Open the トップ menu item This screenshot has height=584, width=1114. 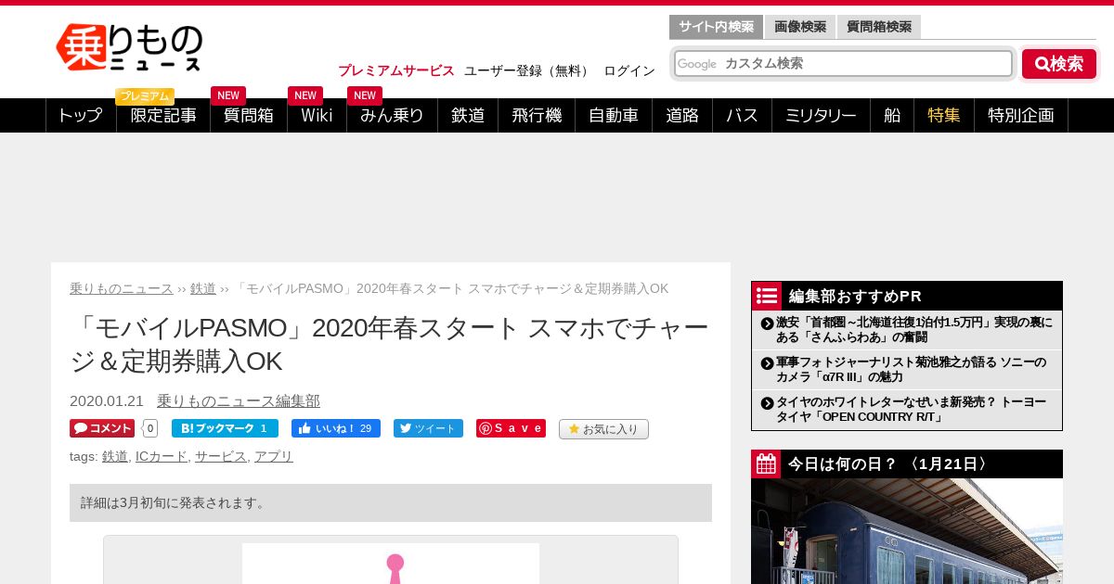click(81, 115)
